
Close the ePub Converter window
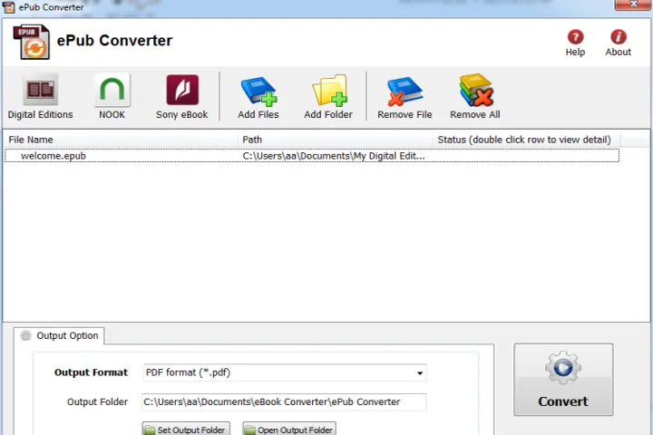pos(633,5)
